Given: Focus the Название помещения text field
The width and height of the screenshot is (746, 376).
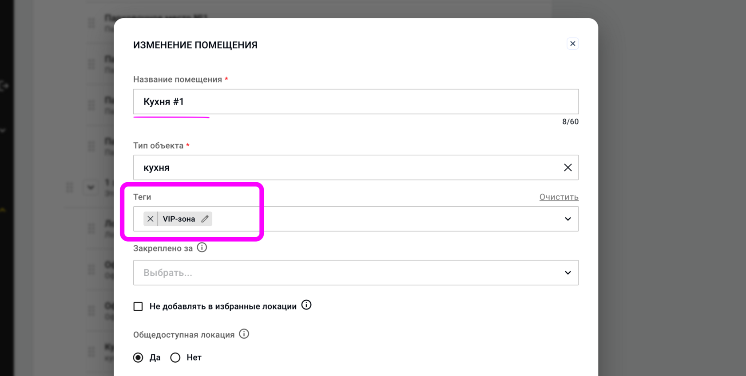Looking at the screenshot, I should tap(355, 102).
